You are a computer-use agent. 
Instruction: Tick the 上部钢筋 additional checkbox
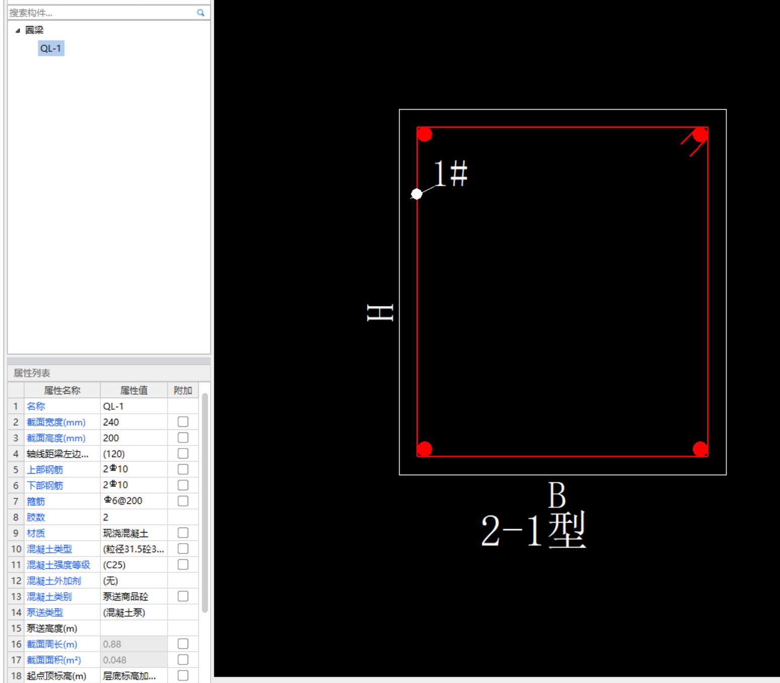coord(183,470)
